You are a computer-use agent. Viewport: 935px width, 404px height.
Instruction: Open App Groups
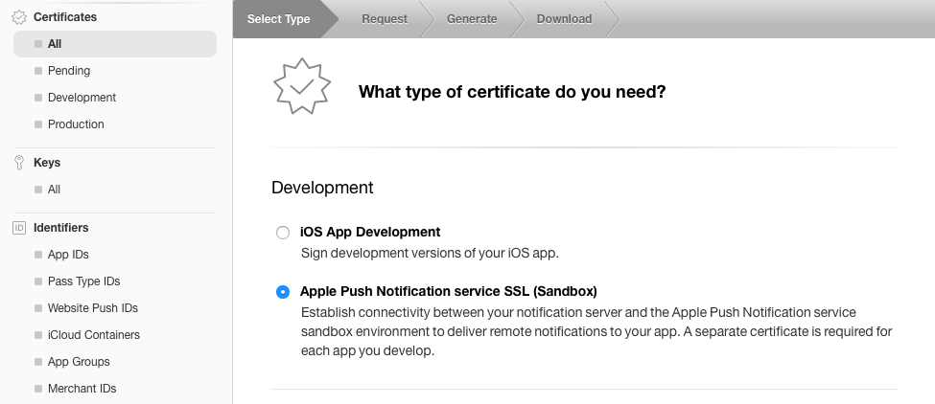pos(79,362)
